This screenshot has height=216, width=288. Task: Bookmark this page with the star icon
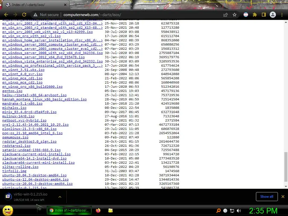(x=235, y=15)
